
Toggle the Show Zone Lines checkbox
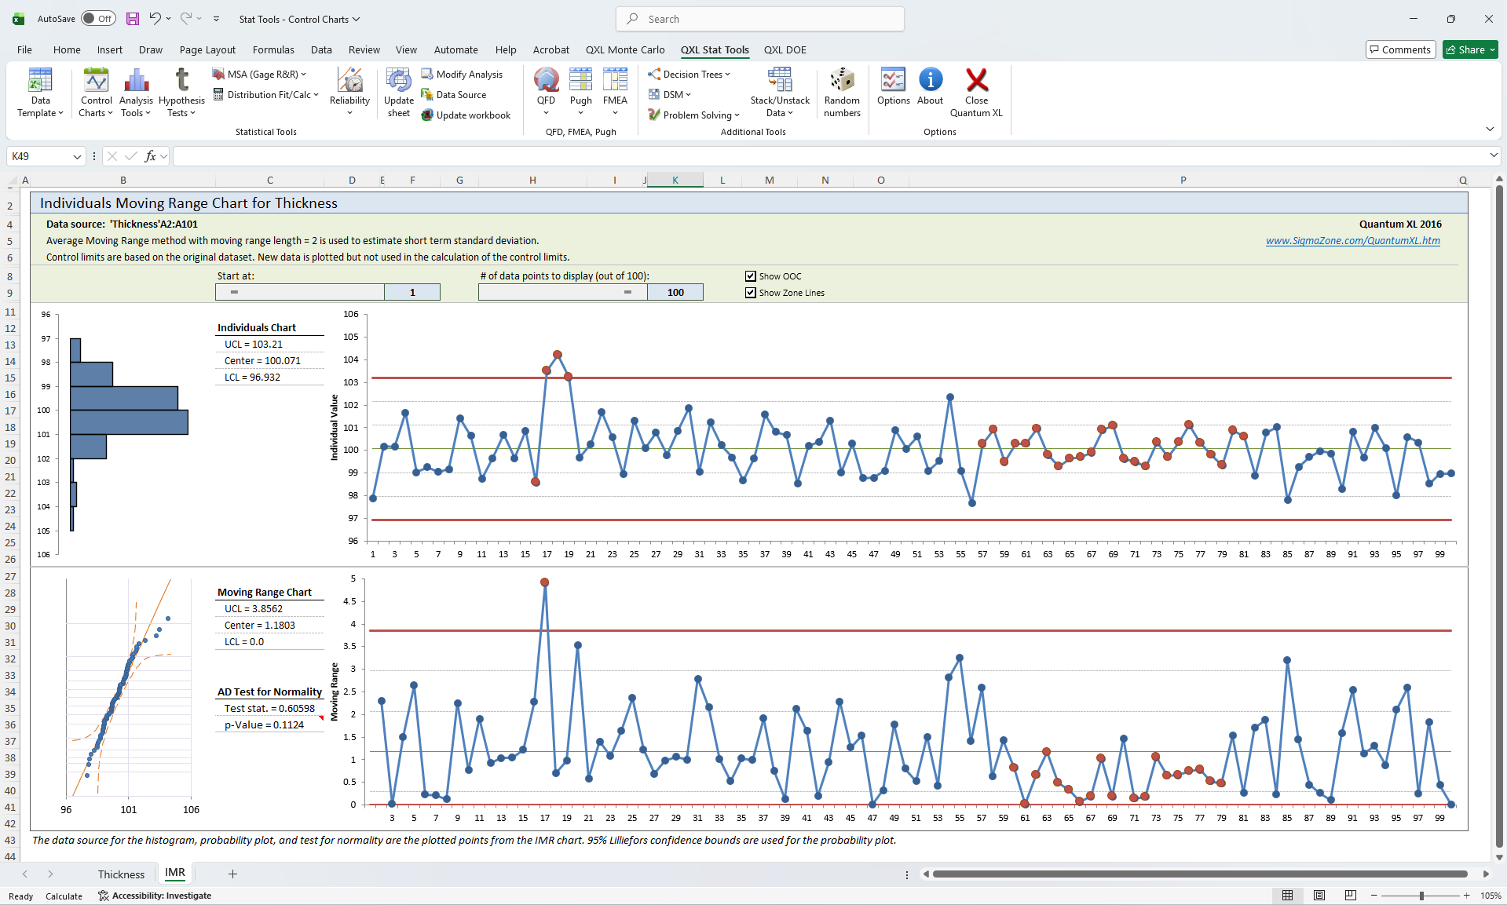click(751, 293)
